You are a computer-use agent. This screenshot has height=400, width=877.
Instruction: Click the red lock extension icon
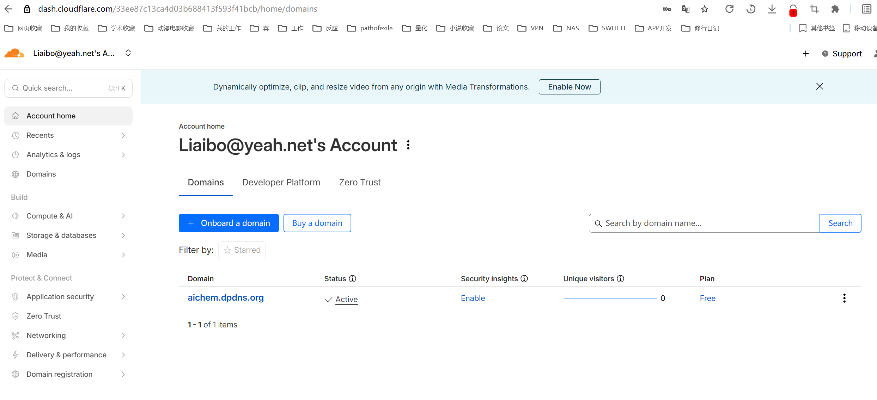tap(793, 10)
